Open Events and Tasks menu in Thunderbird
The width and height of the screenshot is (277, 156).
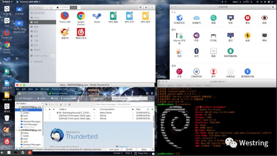(x=60, y=89)
